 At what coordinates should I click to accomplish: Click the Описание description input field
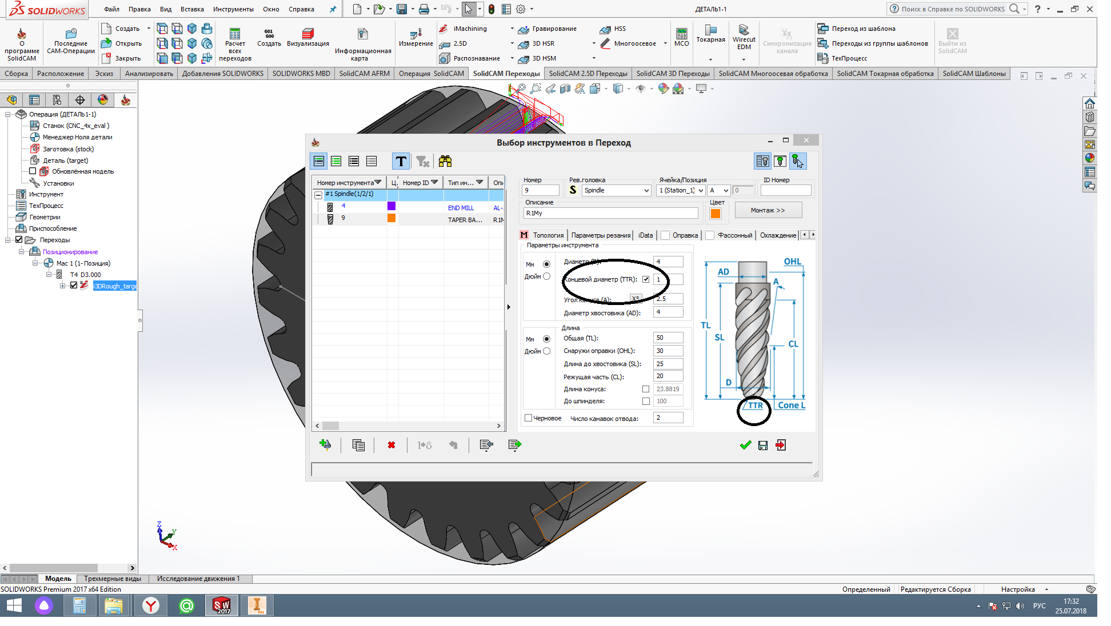click(x=610, y=213)
